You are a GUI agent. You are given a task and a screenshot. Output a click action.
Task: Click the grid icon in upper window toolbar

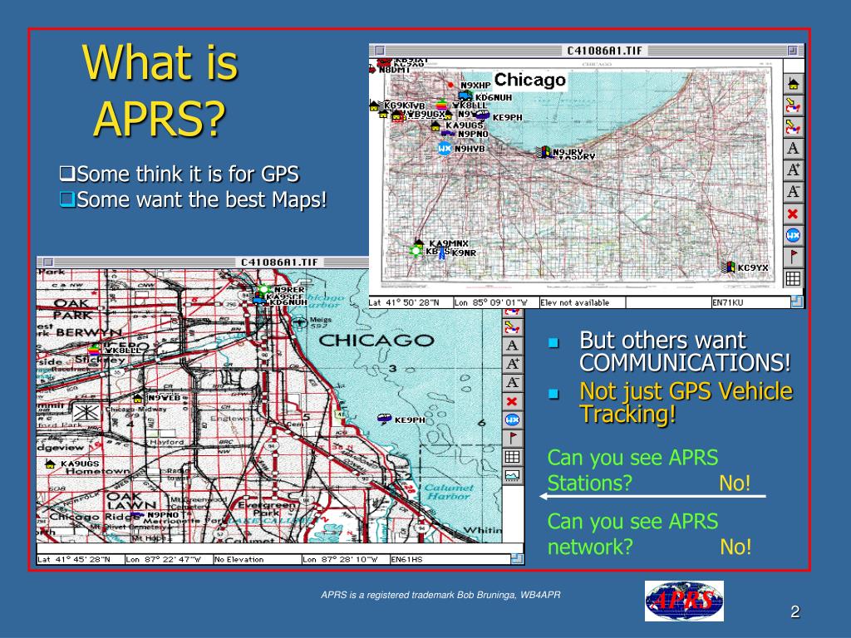point(793,279)
